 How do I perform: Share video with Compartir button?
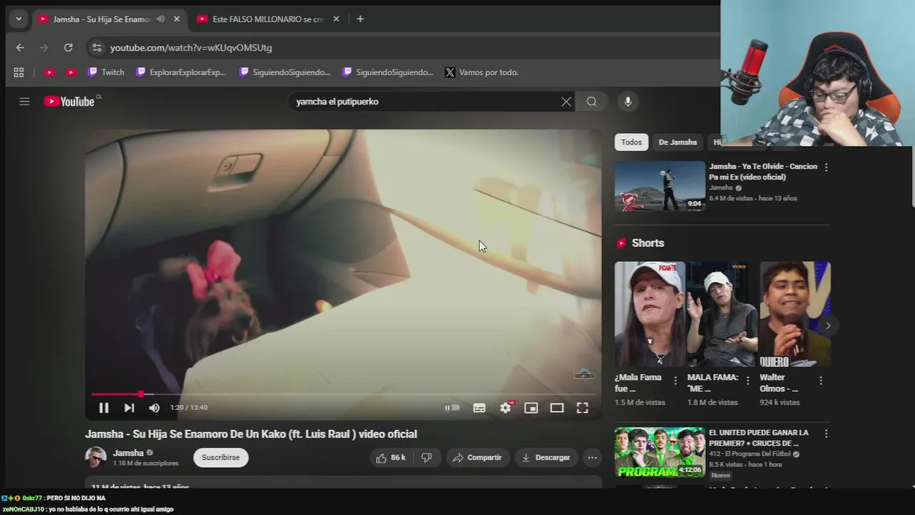coord(477,458)
